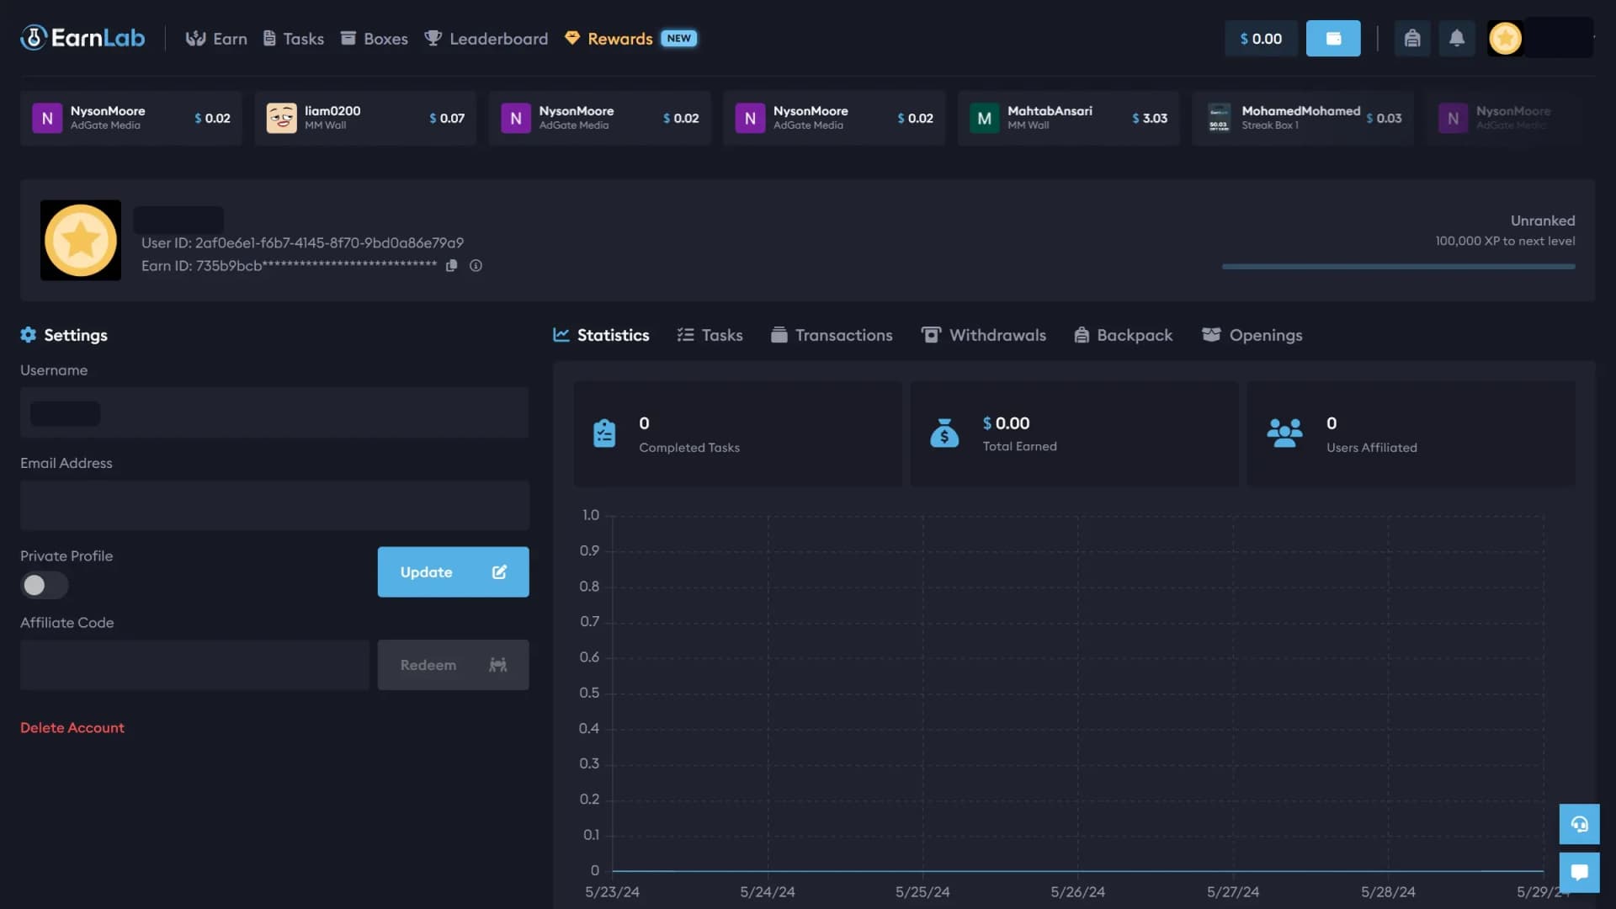1616x909 pixels.
Task: Click the Total Earned money bag icon
Action: pyautogui.click(x=944, y=433)
